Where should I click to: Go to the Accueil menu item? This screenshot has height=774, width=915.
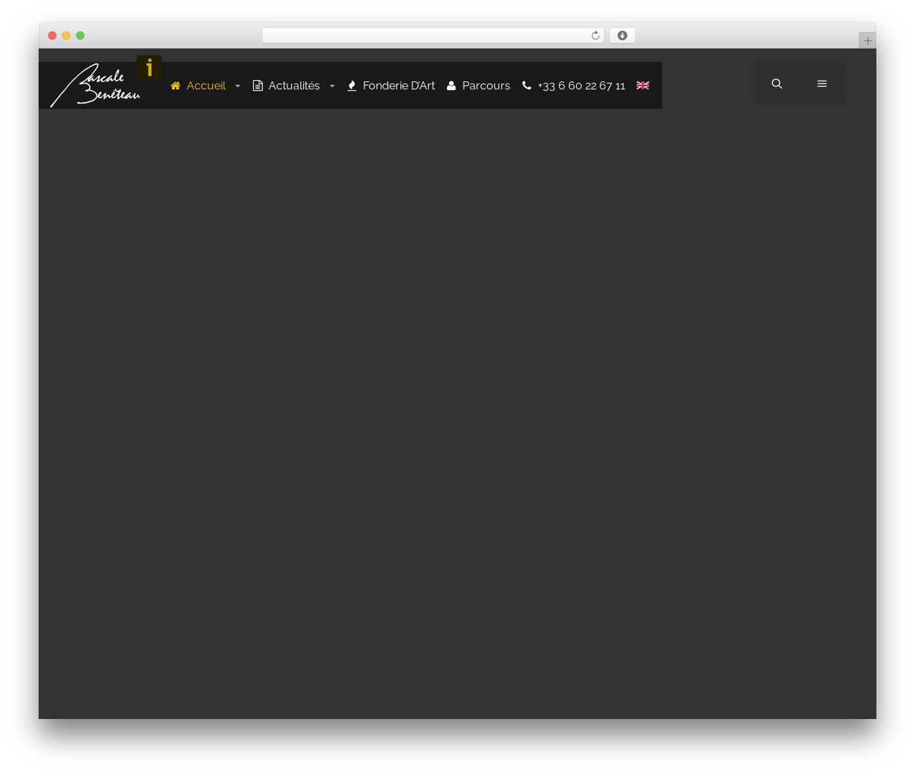coord(206,86)
